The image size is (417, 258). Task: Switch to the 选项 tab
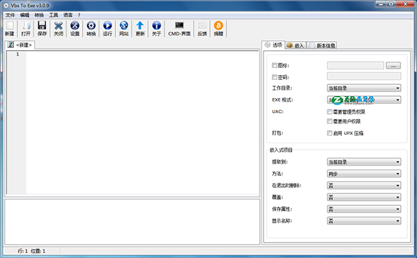pos(273,45)
